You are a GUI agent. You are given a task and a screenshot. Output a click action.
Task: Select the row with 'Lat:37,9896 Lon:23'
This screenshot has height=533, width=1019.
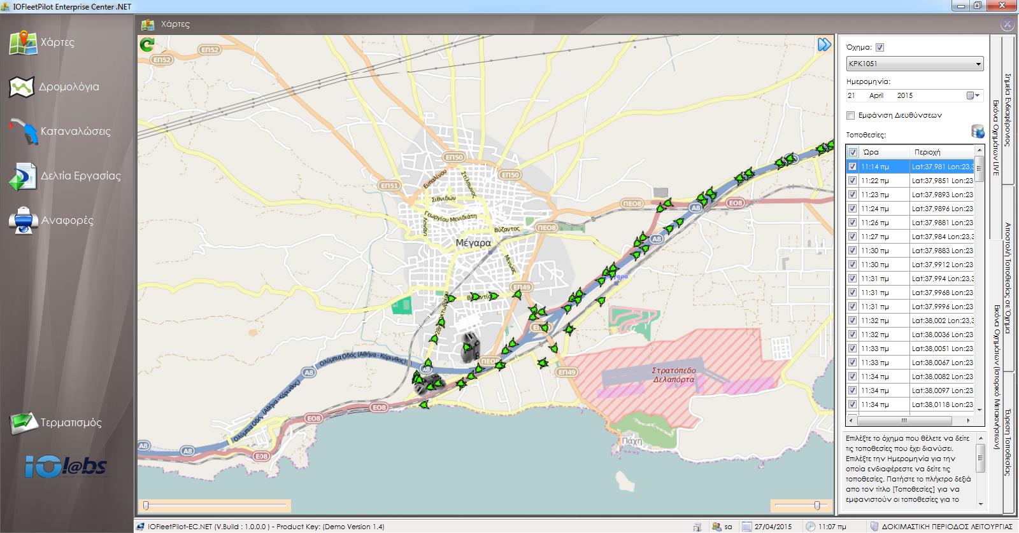(910, 209)
